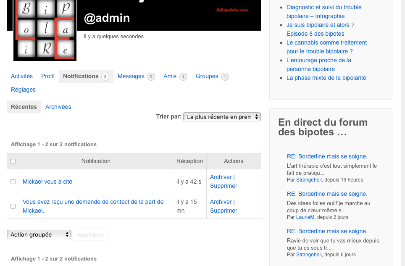Open the Trier par sort dropdown
The height and width of the screenshot is (266, 405).
pos(222,117)
